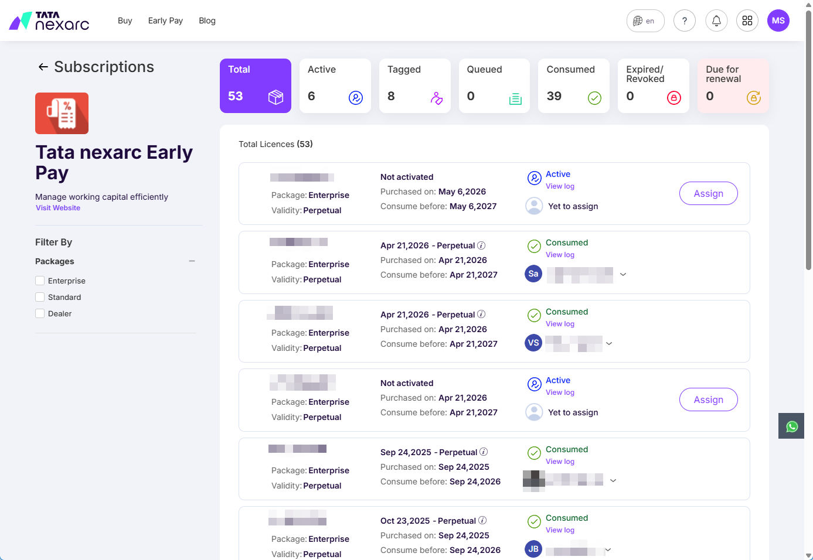Select the Active 6 licences tab

(x=335, y=86)
